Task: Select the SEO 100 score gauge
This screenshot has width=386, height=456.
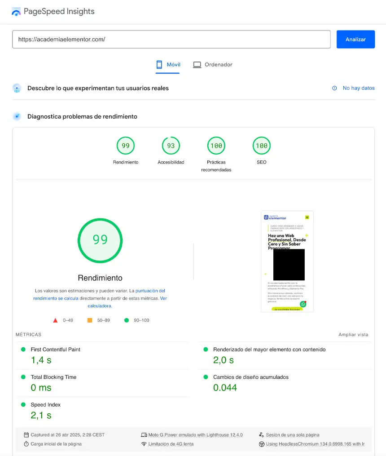Action: (261, 146)
